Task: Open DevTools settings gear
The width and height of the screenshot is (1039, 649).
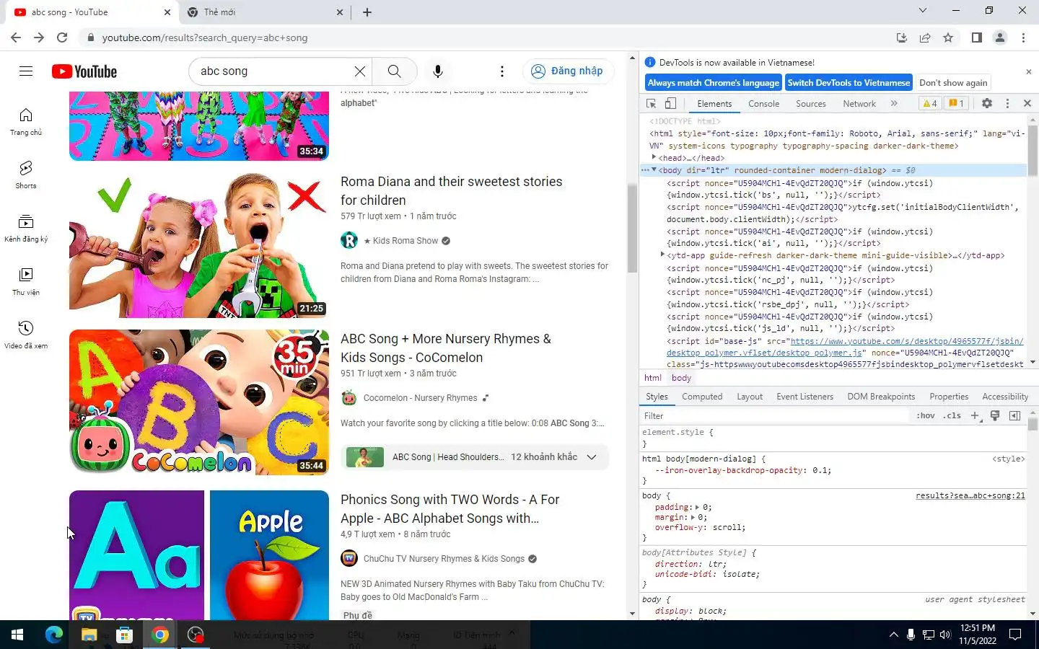Action: pyautogui.click(x=987, y=103)
